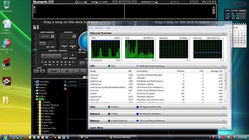The height and width of the screenshot is (140, 249).
Task: Click the headphone icon in Cue top bar
Action: pos(77,2)
